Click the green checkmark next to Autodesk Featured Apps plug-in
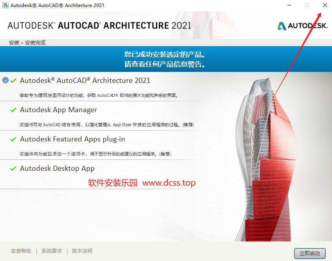 pyautogui.click(x=13, y=139)
